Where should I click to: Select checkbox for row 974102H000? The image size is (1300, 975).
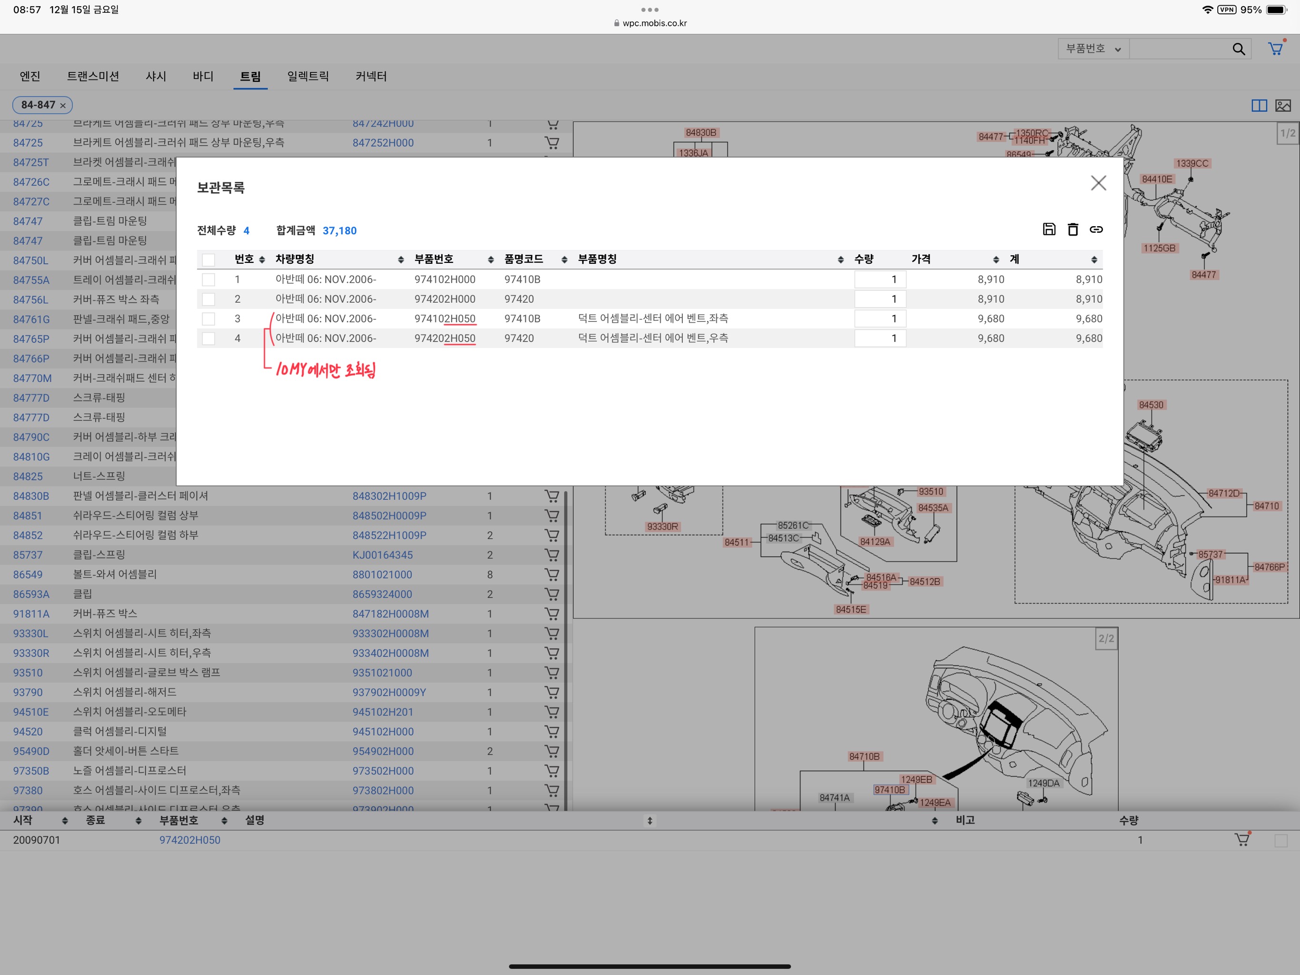208,279
